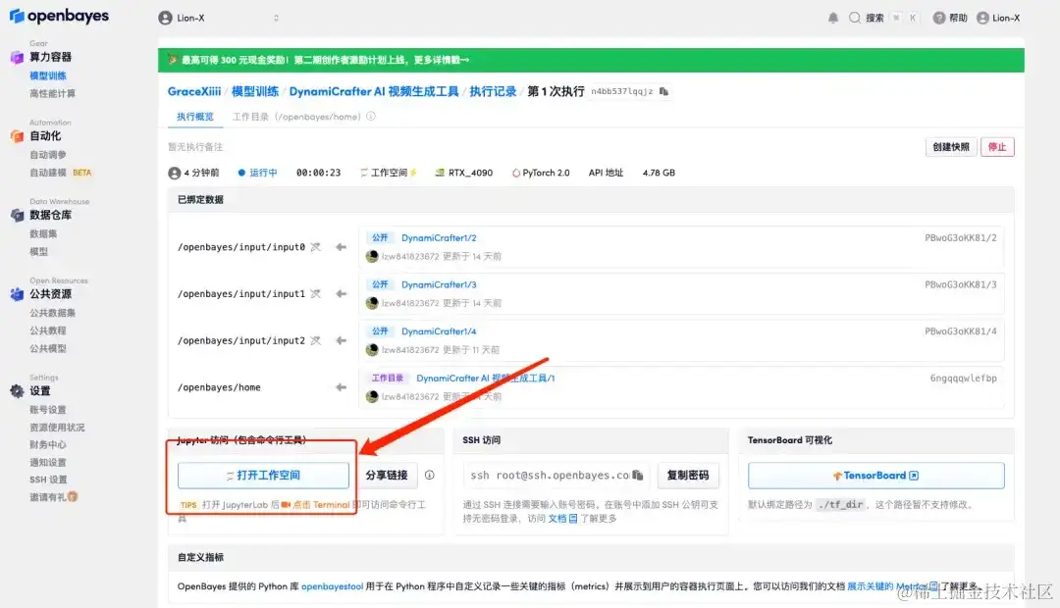1060x608 pixels.
Task: Open the Lion-X account avatar at top right
Action: tap(982, 19)
